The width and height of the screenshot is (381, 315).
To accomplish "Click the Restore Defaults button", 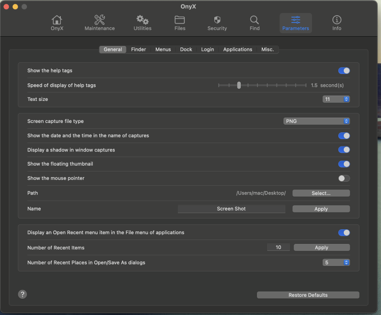I will (x=308, y=295).
